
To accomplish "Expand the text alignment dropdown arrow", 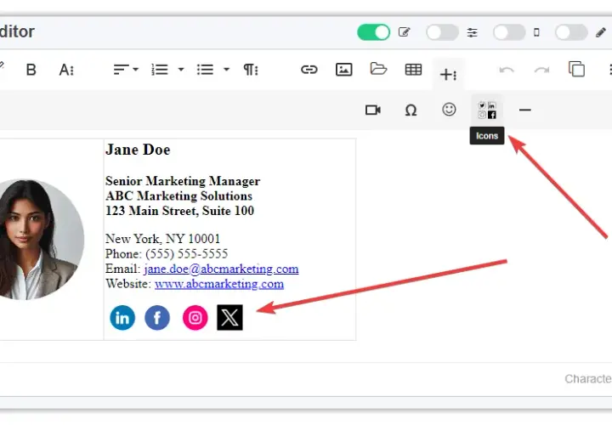I will tap(135, 70).
